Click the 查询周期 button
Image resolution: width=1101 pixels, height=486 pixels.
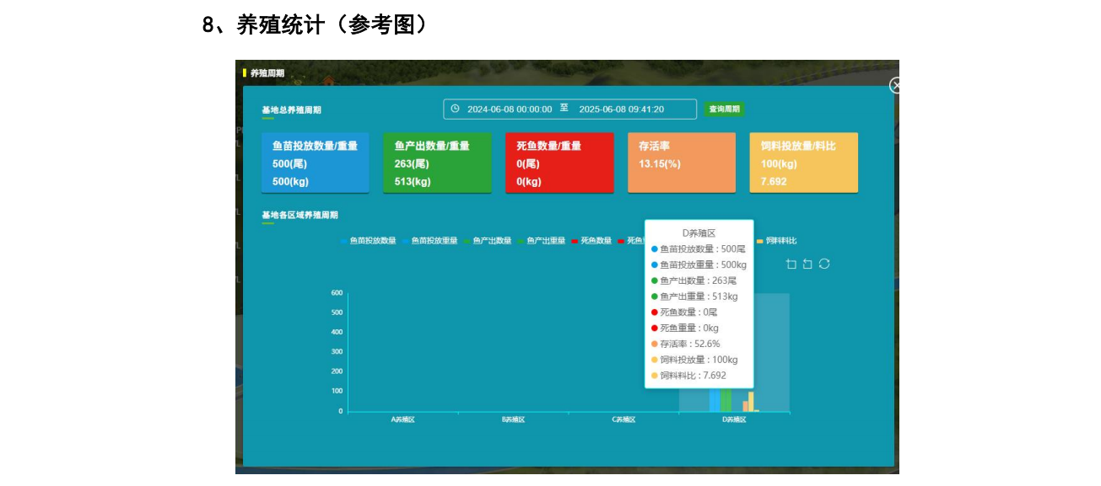tap(724, 109)
